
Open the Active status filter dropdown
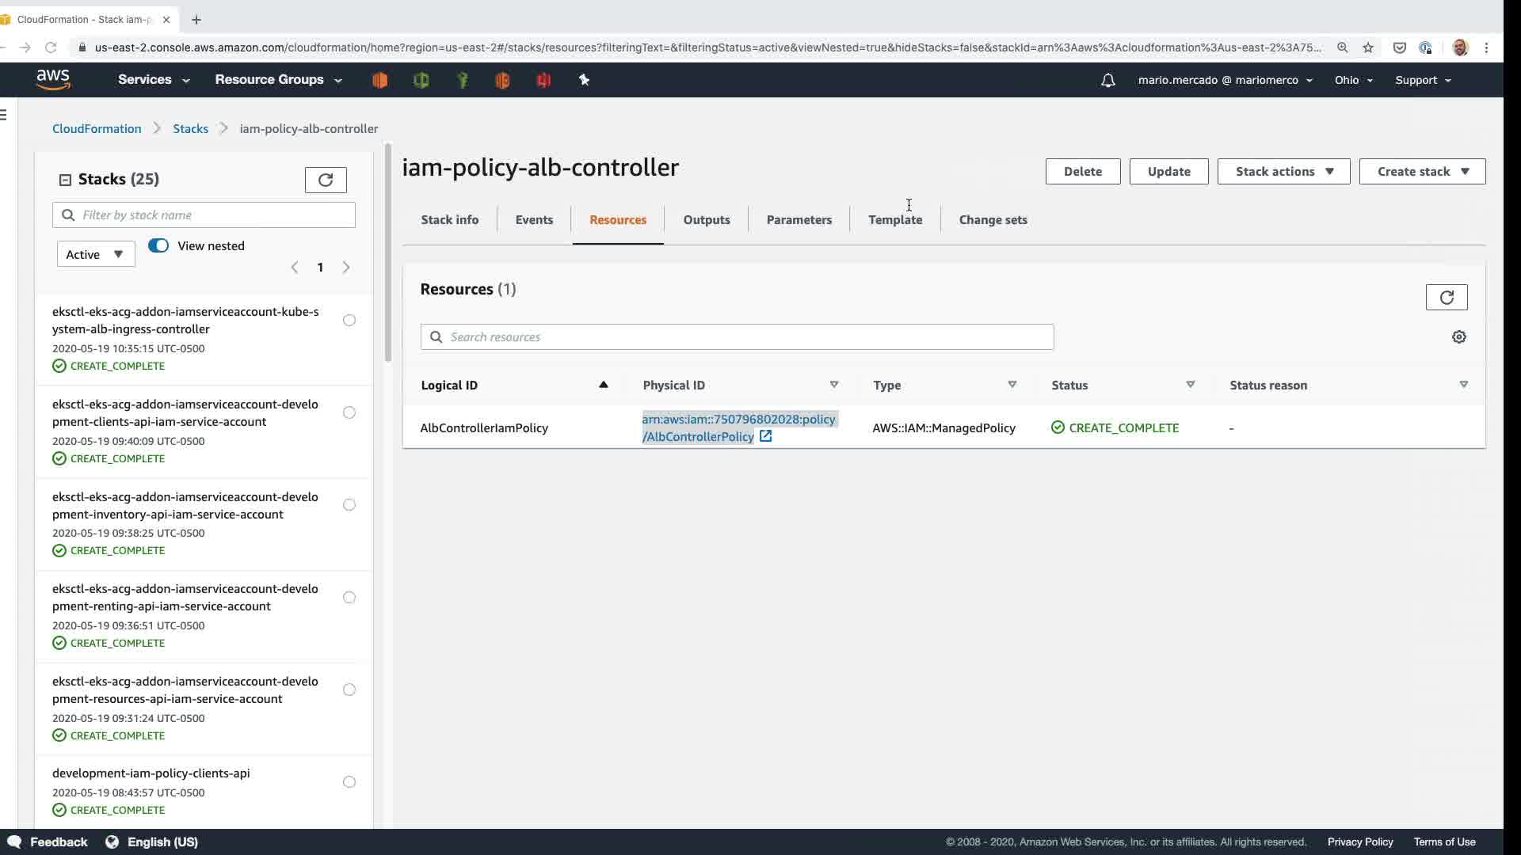pos(95,254)
